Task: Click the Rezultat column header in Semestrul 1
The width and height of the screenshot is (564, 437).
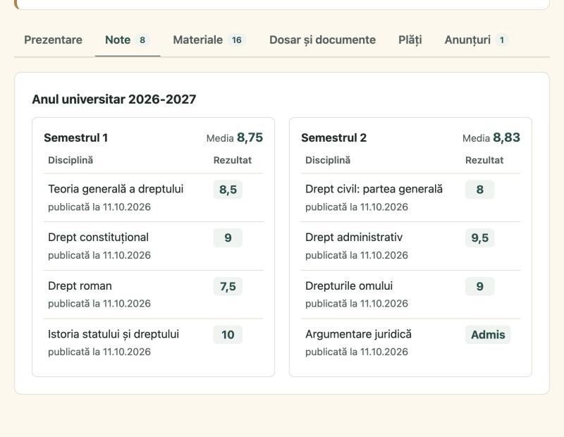Action: coord(233,160)
